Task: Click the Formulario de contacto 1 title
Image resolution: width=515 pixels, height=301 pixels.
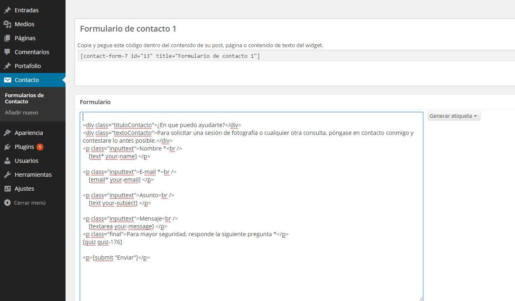Action: [x=128, y=29]
